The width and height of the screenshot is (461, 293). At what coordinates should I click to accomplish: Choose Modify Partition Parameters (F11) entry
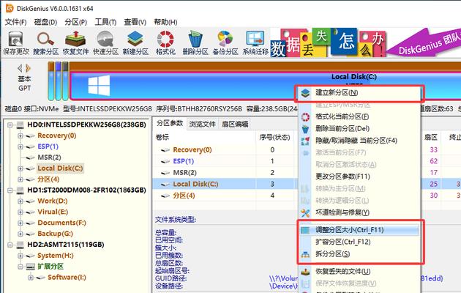(x=360, y=177)
